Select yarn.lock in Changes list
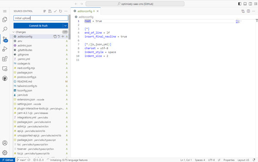The width and height of the screenshot is (258, 162). coord(40,95)
